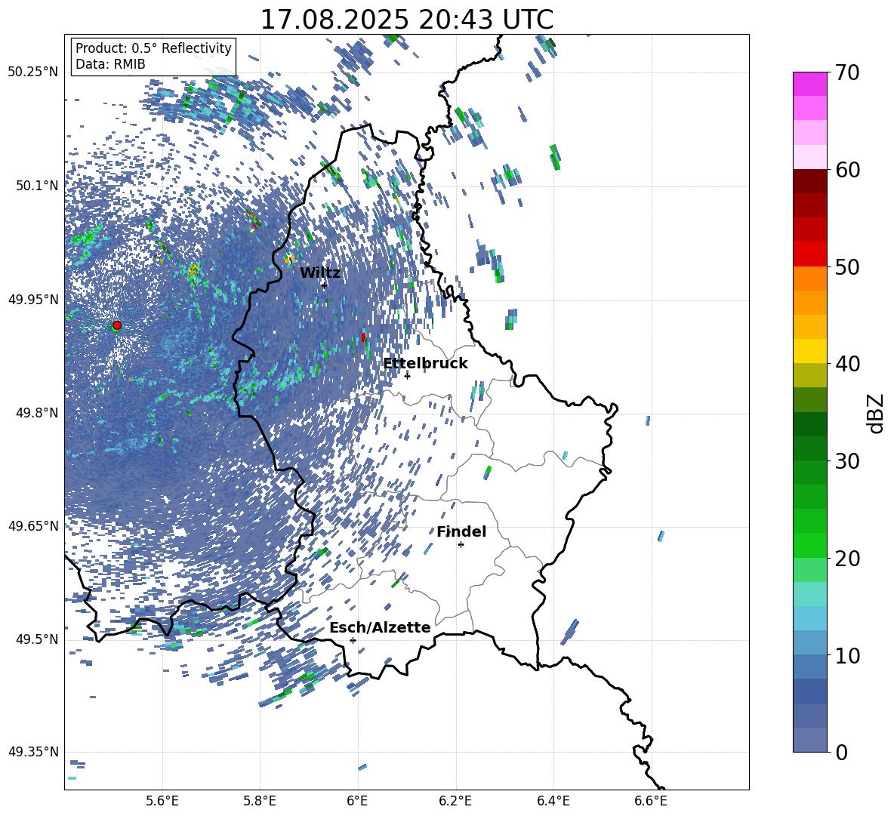The width and height of the screenshot is (894, 816).
Task: Click the Ettelbruck station cross marker
Action: coord(407,376)
